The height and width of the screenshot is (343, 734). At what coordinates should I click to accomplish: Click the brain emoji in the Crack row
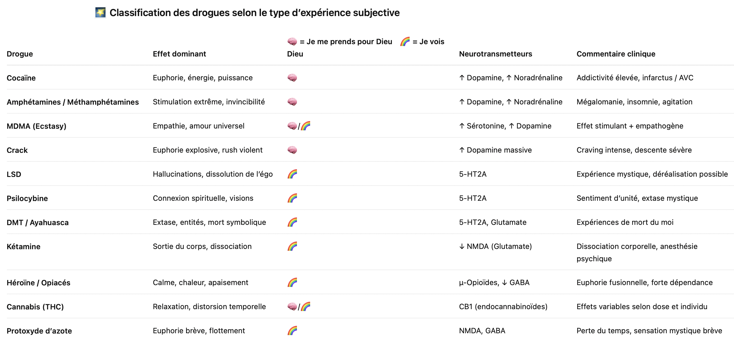click(x=292, y=150)
